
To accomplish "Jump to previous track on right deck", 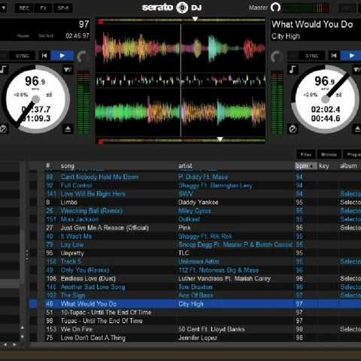I will click(334, 56).
